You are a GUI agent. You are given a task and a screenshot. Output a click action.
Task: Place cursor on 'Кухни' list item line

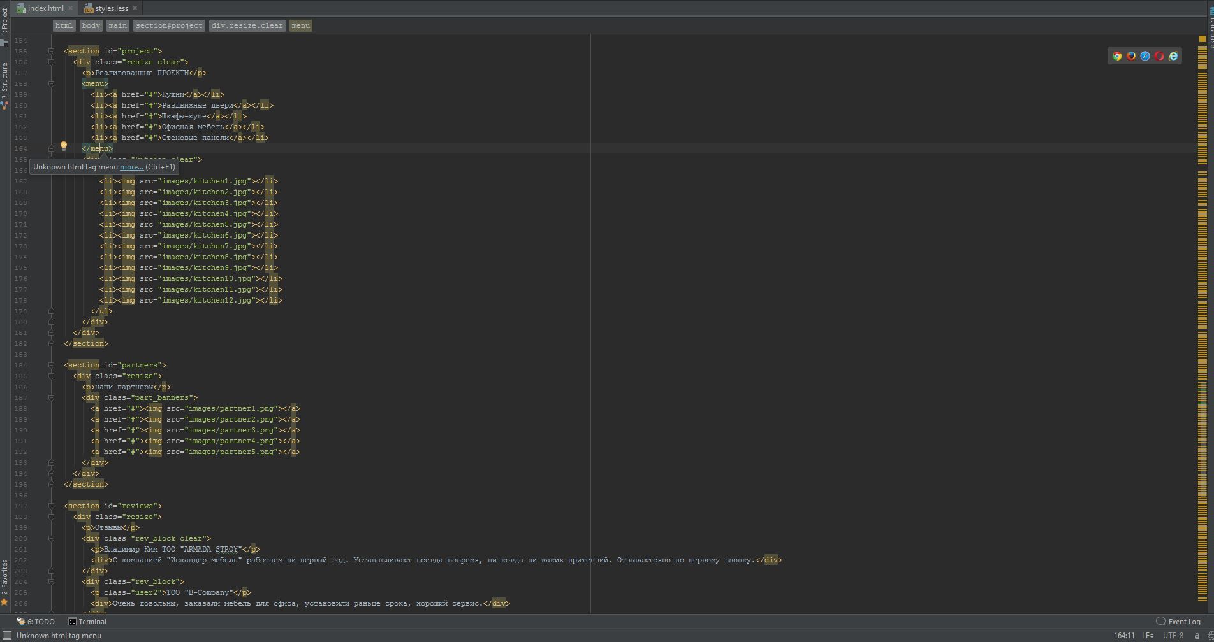(157, 94)
